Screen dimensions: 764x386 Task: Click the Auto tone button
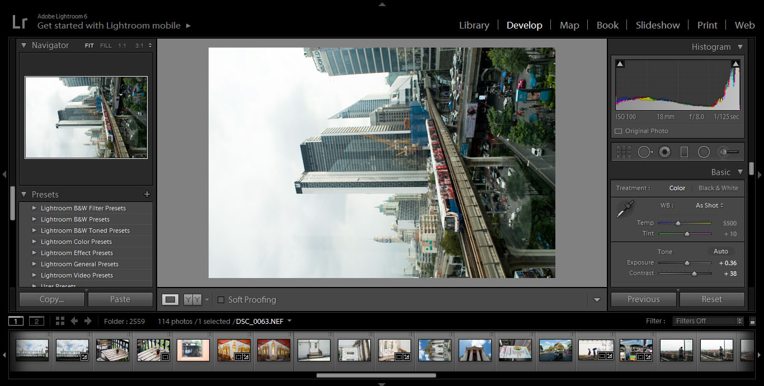click(721, 251)
